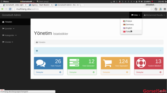Click the shopping cart orders icon
This screenshot has height=93, width=167.
107,63
